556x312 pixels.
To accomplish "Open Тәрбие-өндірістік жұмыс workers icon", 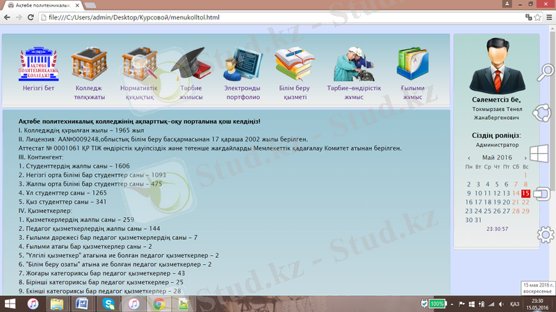I will coord(354,64).
